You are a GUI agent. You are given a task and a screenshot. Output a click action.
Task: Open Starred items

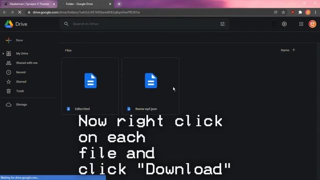click(x=21, y=81)
